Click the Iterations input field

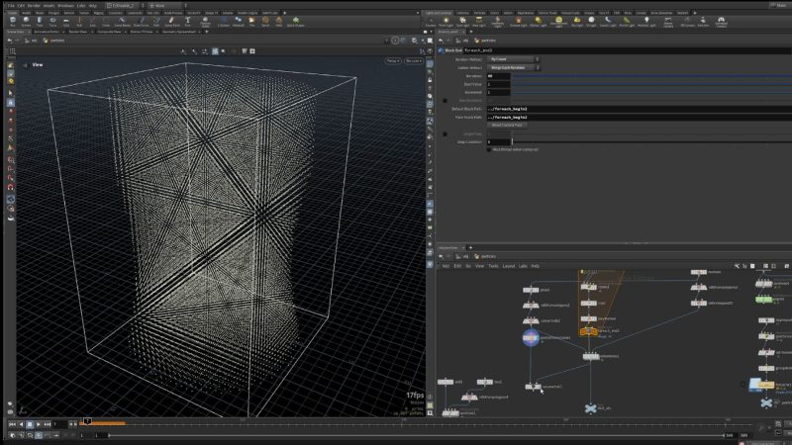498,76
